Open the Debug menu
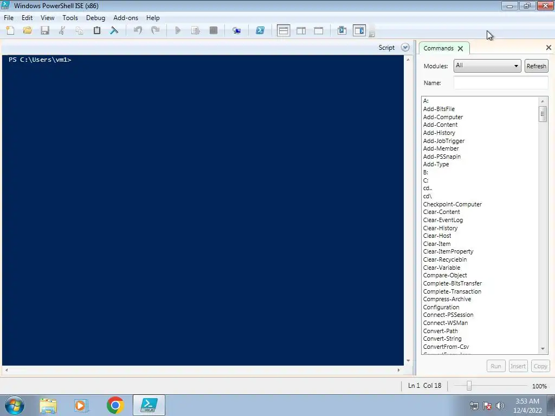The image size is (555, 416). [x=95, y=18]
